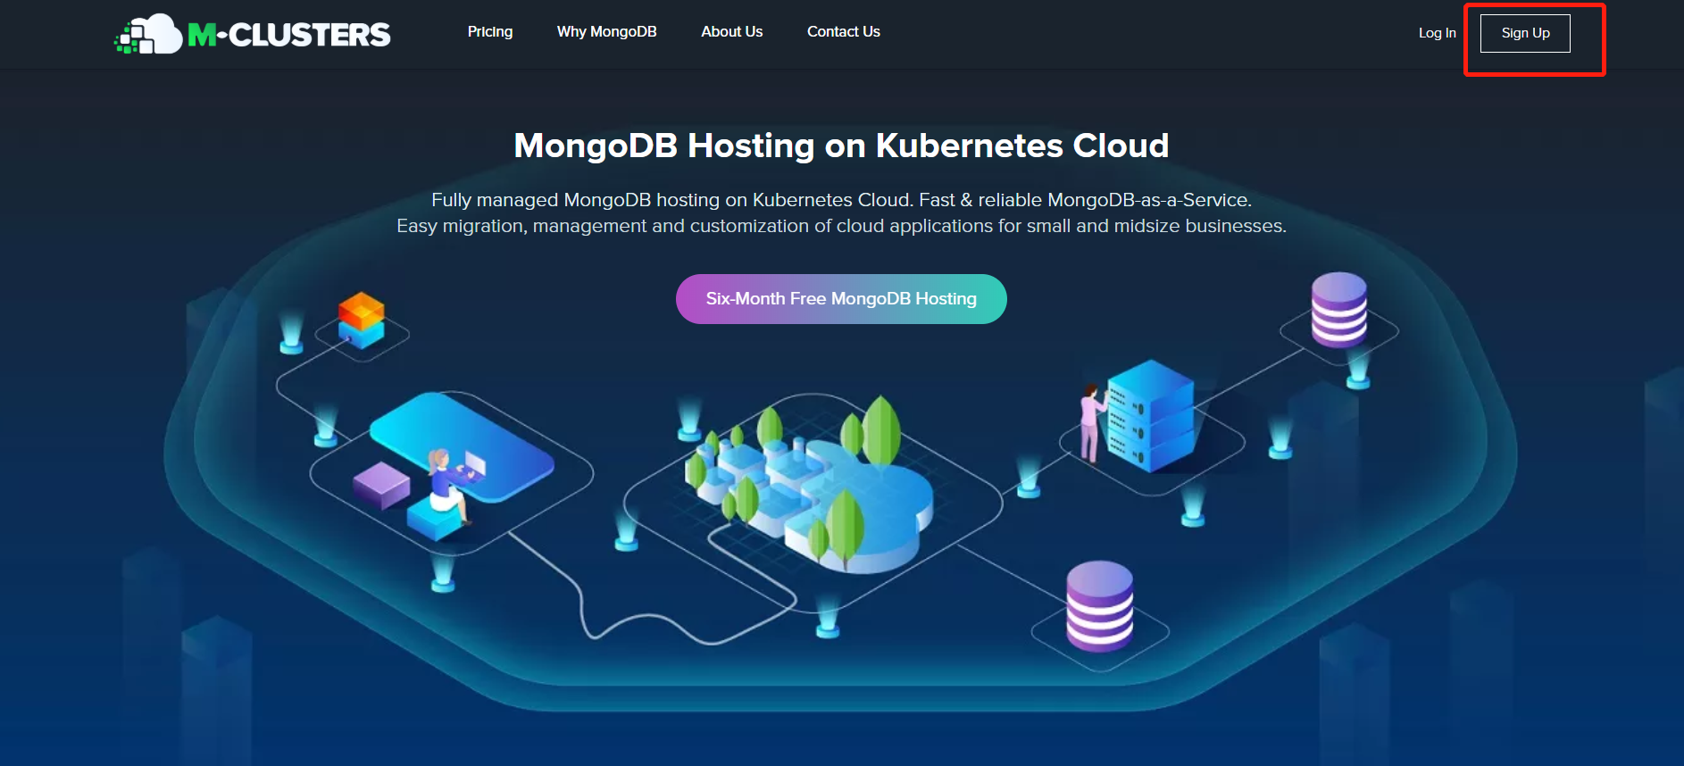Screen dimensions: 1684x766
Task: Click the Log In link
Action: 1438,33
